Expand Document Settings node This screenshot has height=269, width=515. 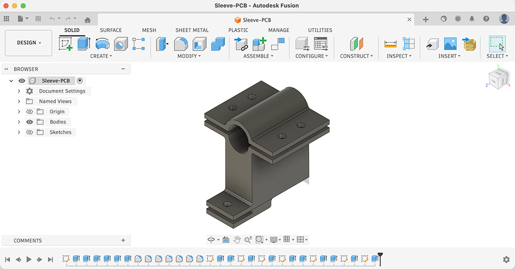(19, 91)
